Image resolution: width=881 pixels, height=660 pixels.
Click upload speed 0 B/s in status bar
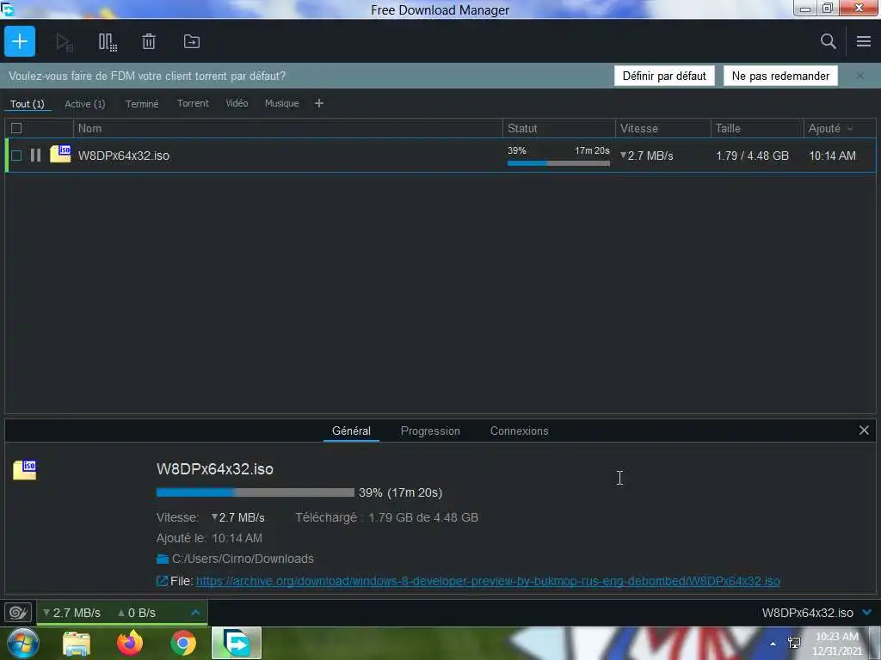click(x=137, y=613)
